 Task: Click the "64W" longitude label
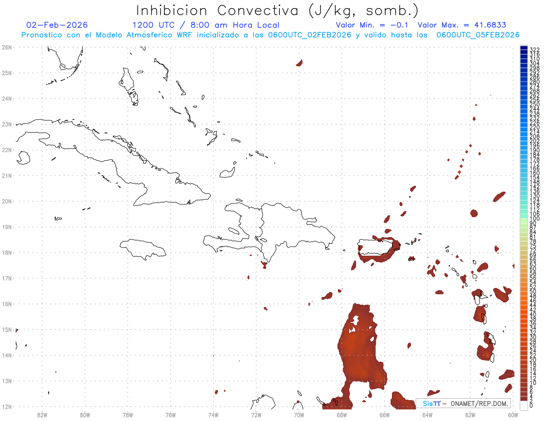click(427, 414)
